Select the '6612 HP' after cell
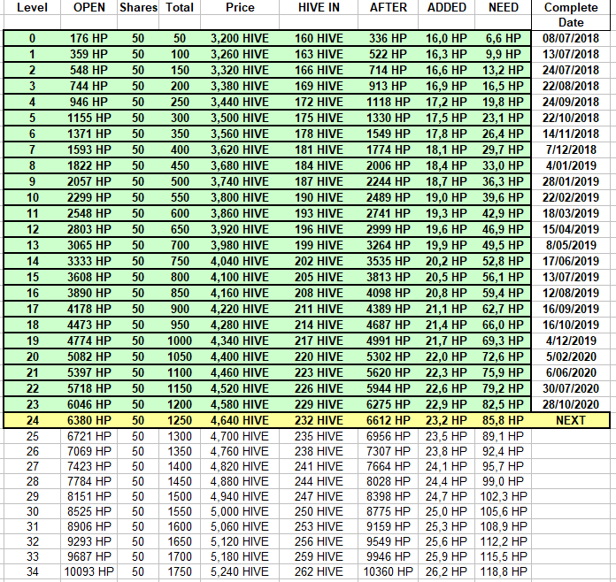 click(389, 420)
